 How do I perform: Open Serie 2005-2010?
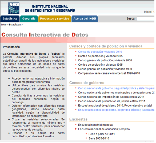99,138
